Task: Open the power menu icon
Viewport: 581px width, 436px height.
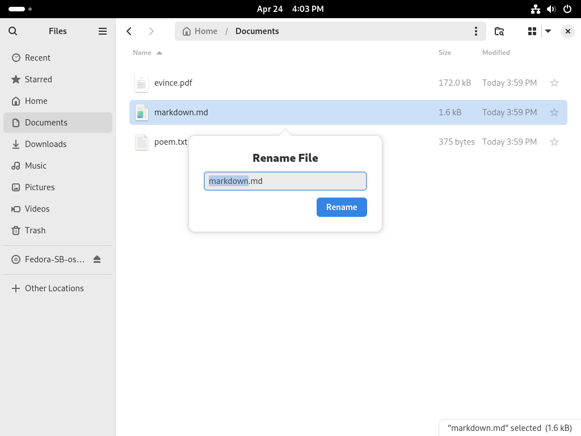Action: pos(567,9)
